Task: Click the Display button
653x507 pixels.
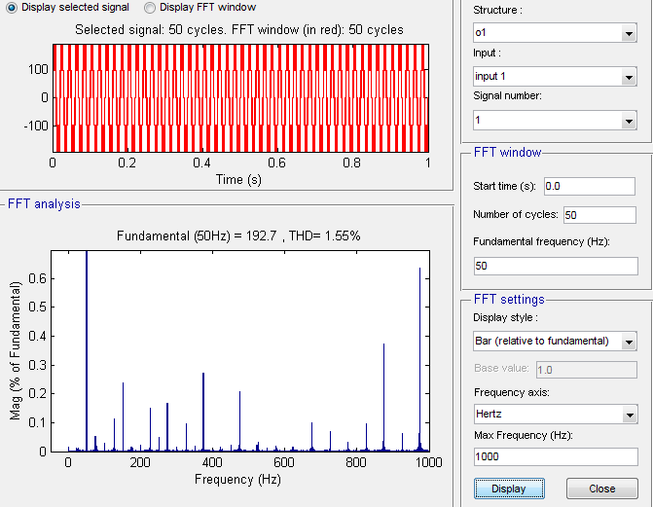Action: click(509, 489)
